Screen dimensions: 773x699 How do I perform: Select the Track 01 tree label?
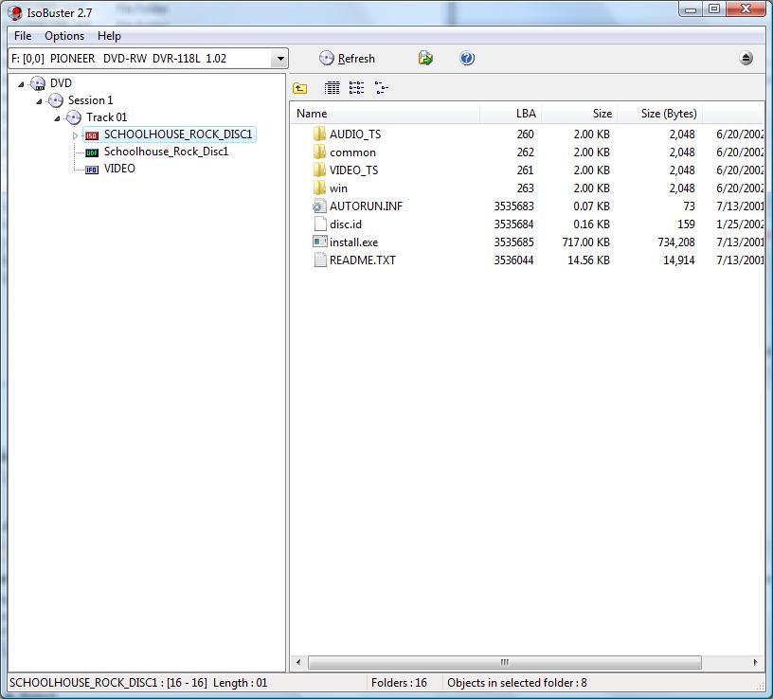pos(106,117)
